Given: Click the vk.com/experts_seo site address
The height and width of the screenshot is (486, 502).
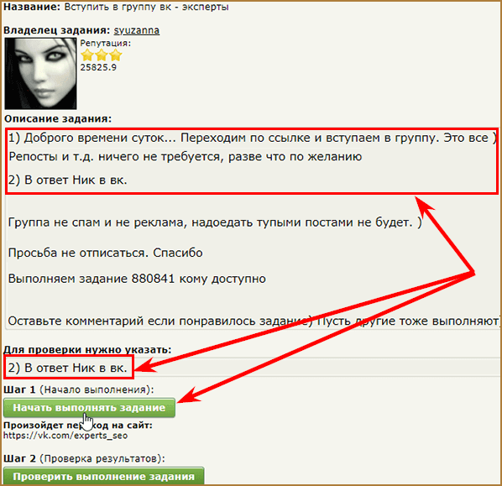Looking at the screenshot, I should pos(65,436).
